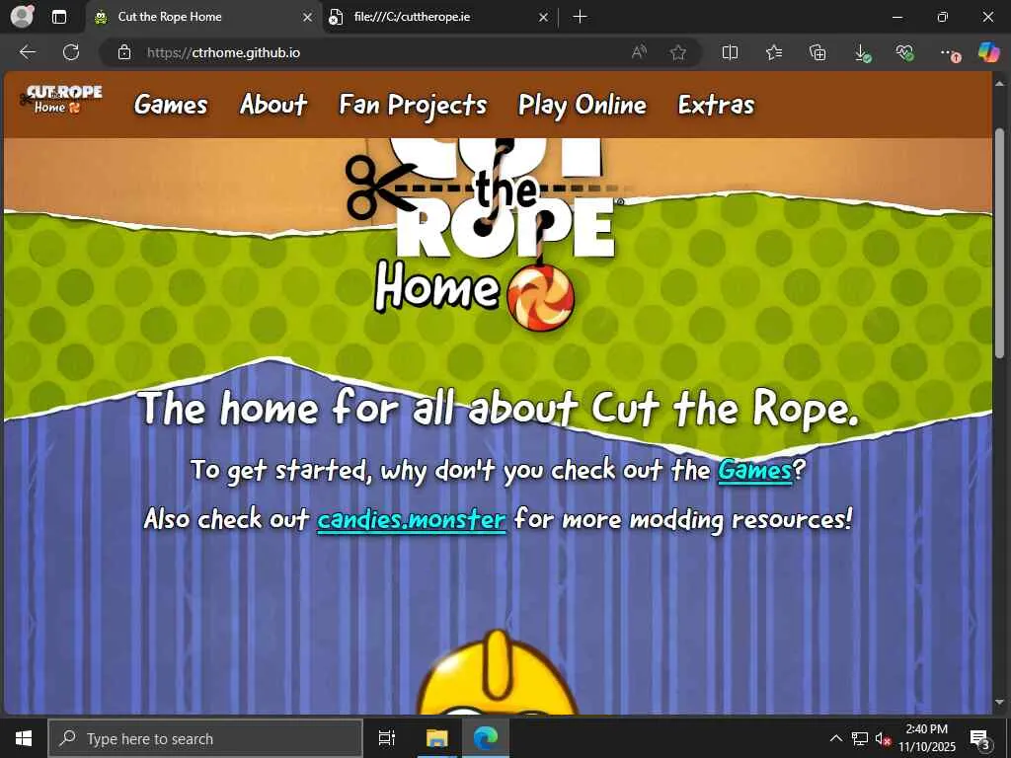Open the tab actions menu icon
This screenshot has height=758, width=1011.
59,17
